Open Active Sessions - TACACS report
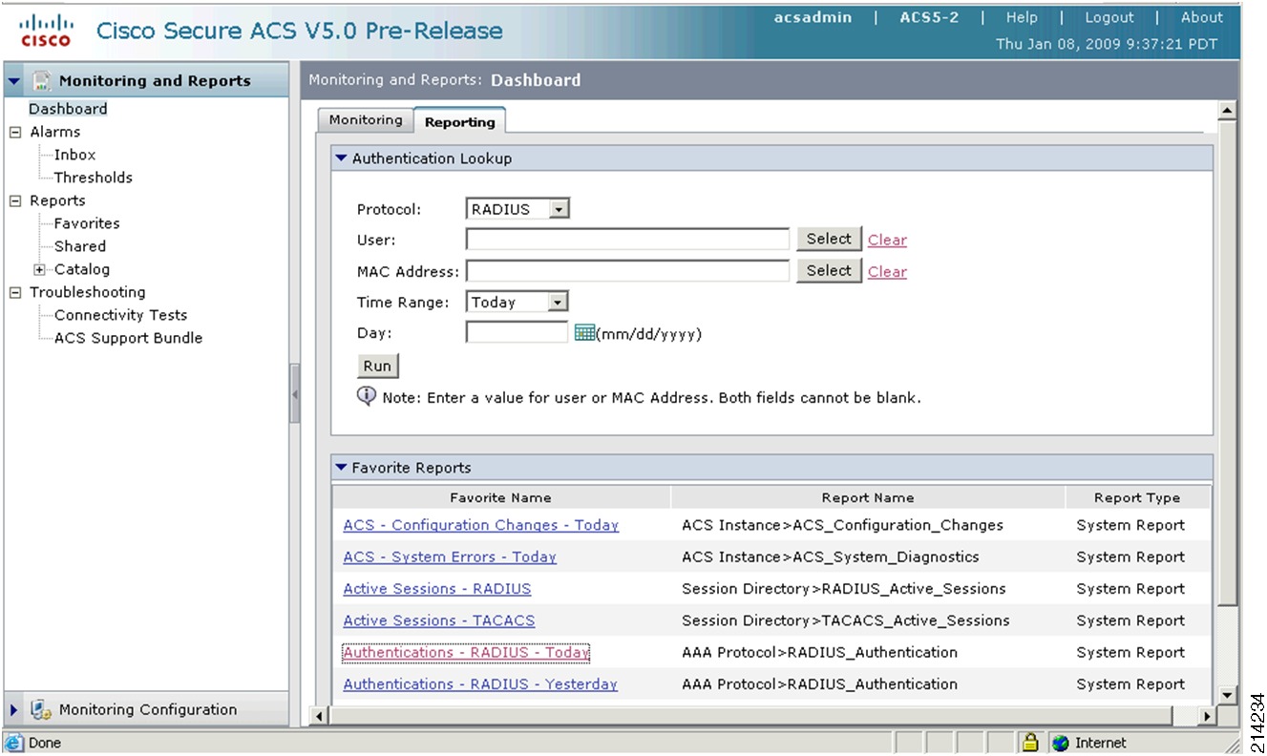The image size is (1267, 756). [x=439, y=620]
